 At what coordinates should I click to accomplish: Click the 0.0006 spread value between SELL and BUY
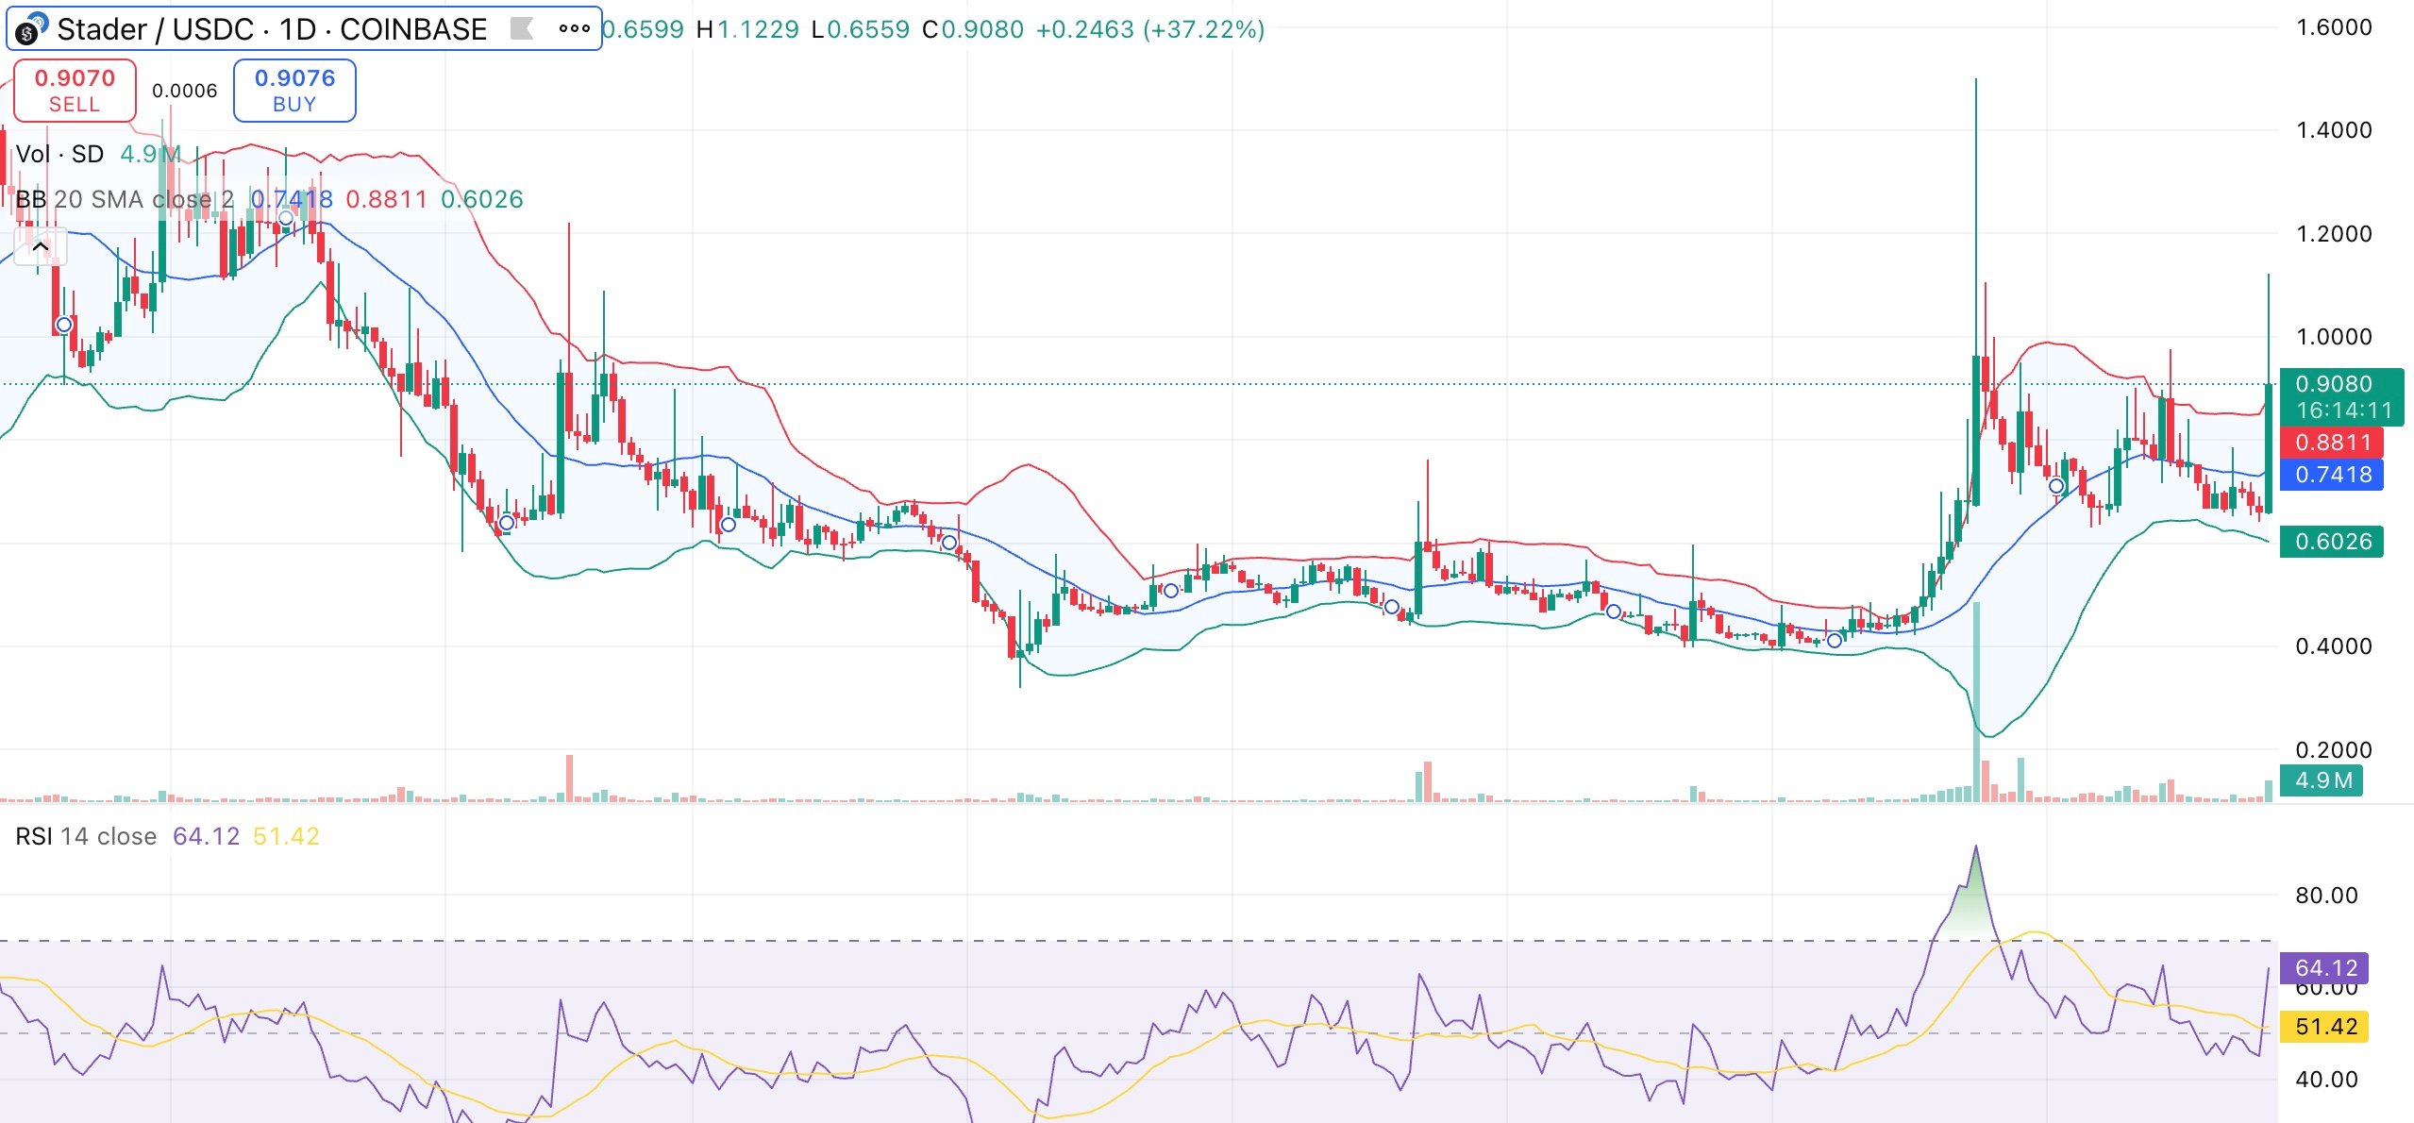[185, 91]
